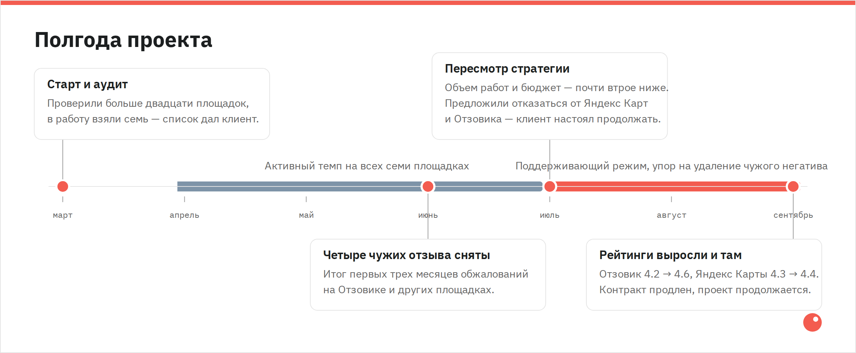Click text 'Объем работ и бюджет — почти втрое ниже.'
This screenshot has width=856, height=353.
[x=557, y=88]
